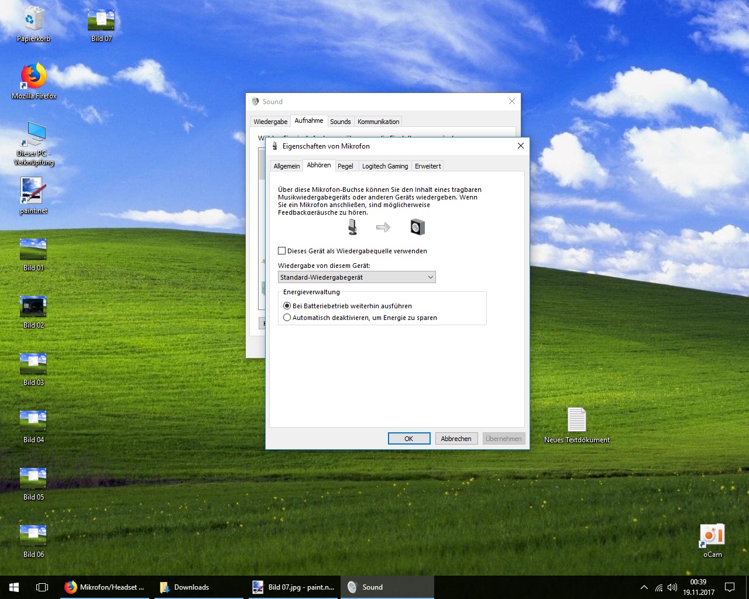Switch to the Erweitert tab
The image size is (749, 599).
click(428, 166)
